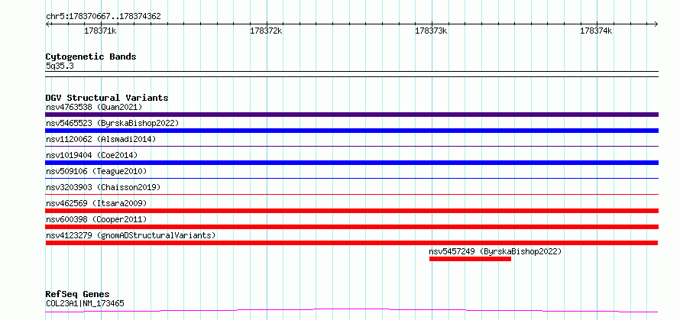Click the 178373k ruler tick label
Image resolution: width=680 pixels, height=320 pixels.
pyautogui.click(x=431, y=31)
